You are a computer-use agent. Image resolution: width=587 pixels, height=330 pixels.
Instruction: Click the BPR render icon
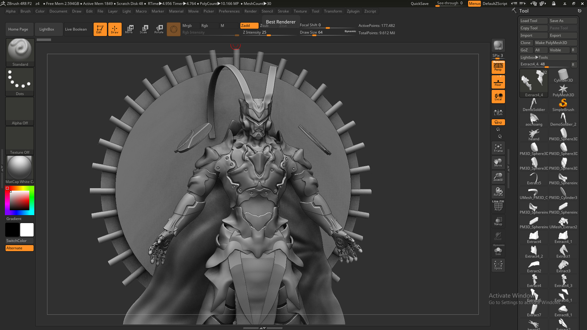pyautogui.click(x=498, y=45)
